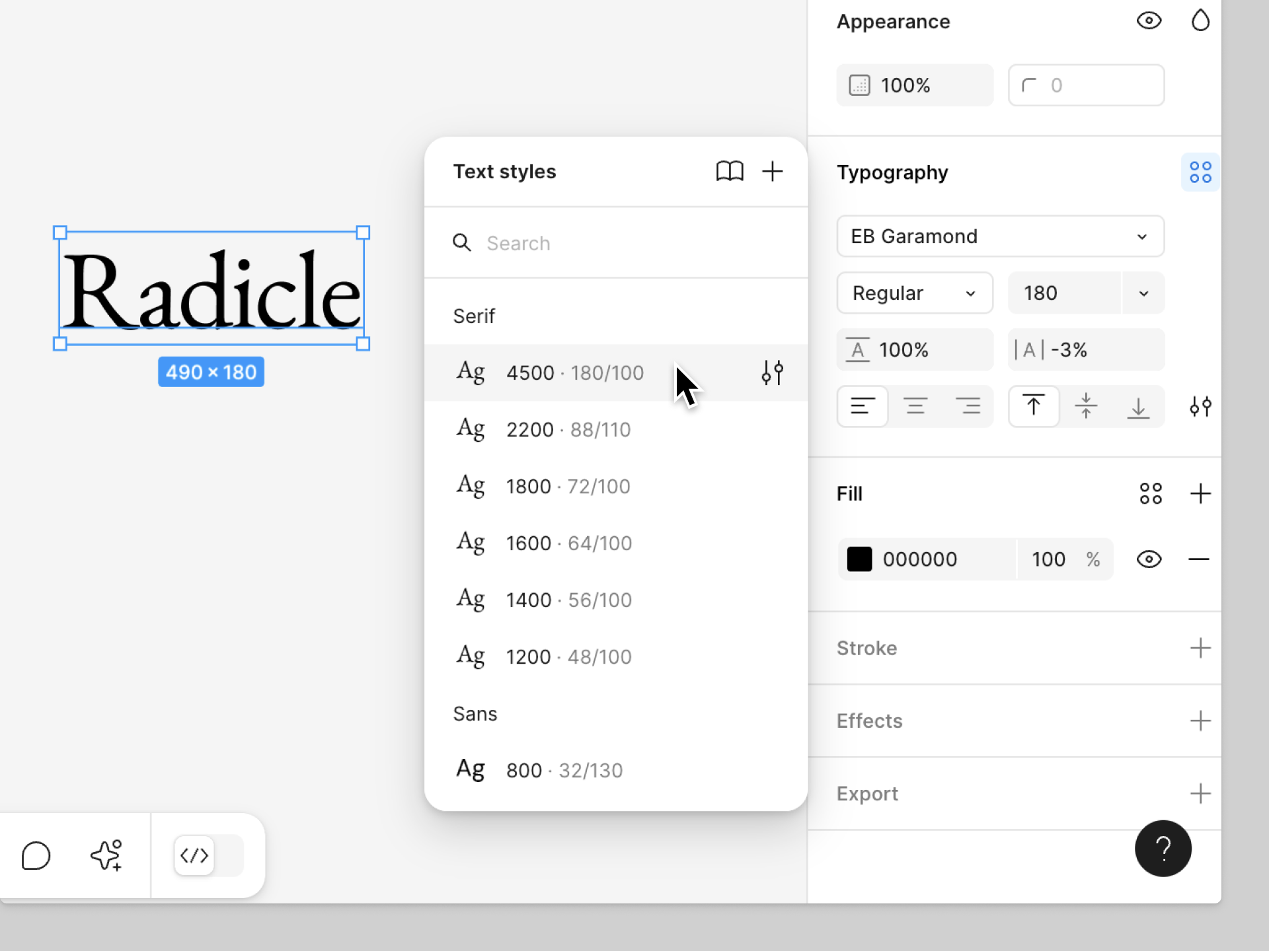Align text right
1269x951 pixels.
tap(968, 406)
